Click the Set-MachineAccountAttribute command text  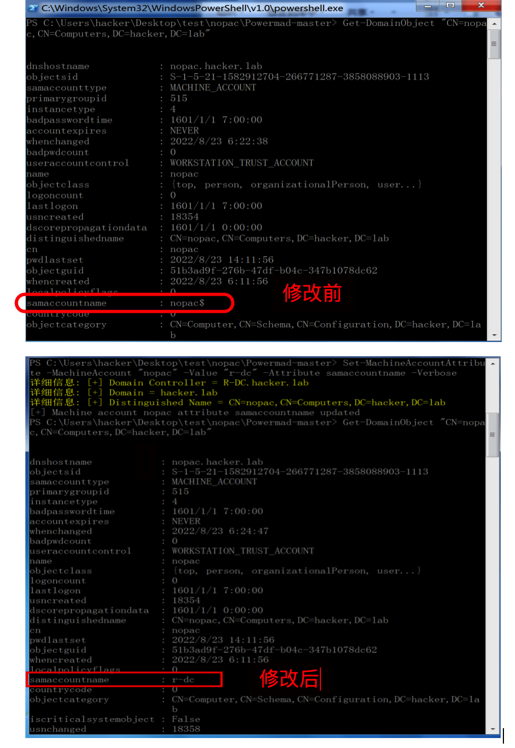pos(414,363)
